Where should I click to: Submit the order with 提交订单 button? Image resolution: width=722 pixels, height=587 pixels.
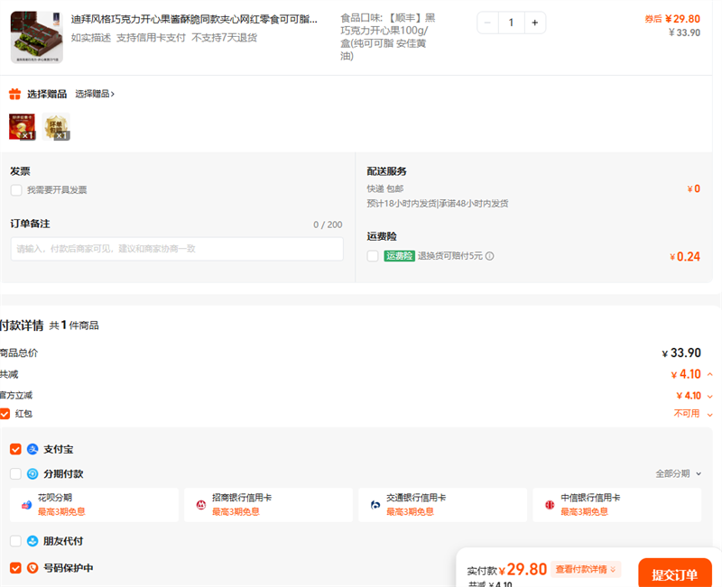[x=674, y=574]
